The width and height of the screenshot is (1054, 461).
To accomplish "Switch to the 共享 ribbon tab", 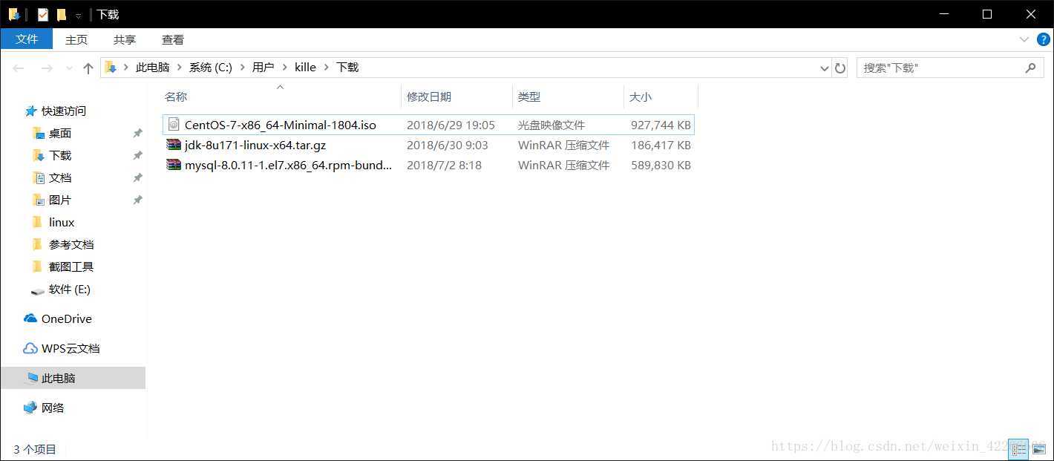I will pos(125,39).
